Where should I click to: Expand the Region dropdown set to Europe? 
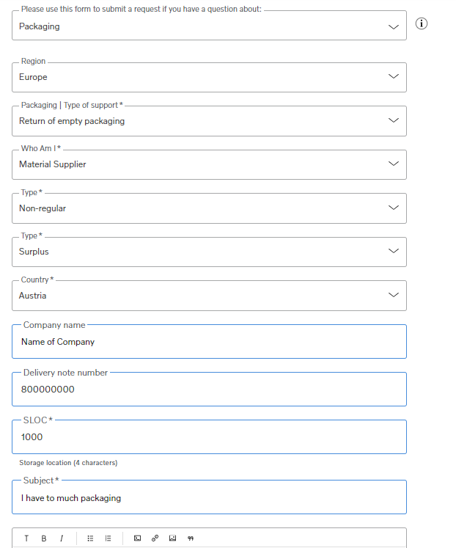[209, 77]
